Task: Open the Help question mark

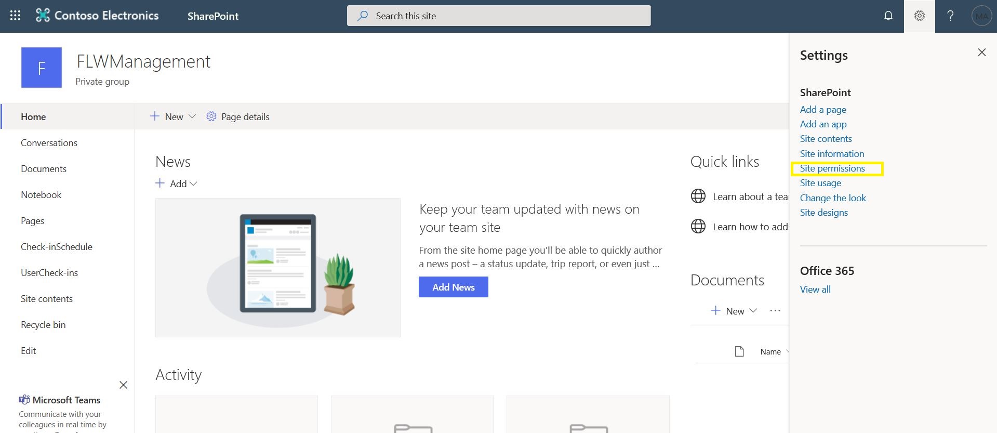Action: [x=950, y=16]
